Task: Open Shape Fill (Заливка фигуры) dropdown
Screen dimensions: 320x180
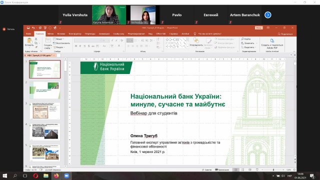Action: (225, 39)
